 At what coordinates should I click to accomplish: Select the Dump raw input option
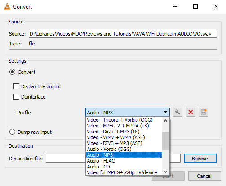point(12,132)
